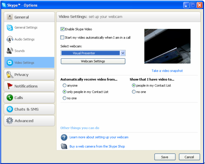Select no one under Automatically receive video

64,98
